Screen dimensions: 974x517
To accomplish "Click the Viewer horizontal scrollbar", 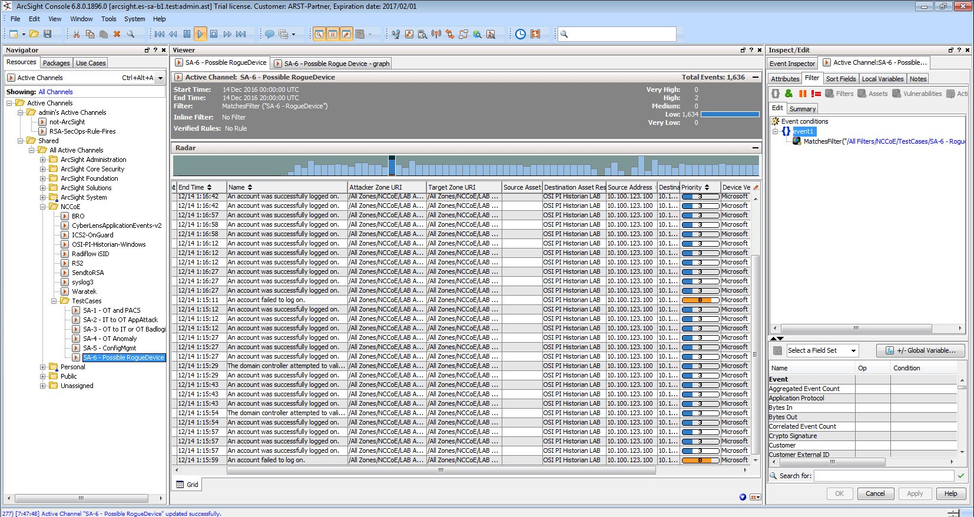I will (442, 470).
